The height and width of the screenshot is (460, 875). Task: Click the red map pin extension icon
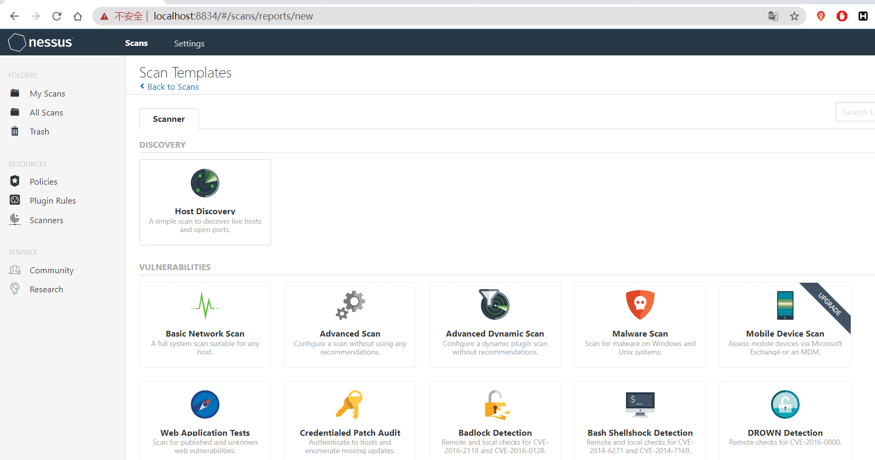pos(821,16)
